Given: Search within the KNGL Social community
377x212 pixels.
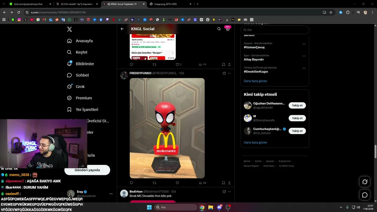Looking at the screenshot, I should point(219,29).
